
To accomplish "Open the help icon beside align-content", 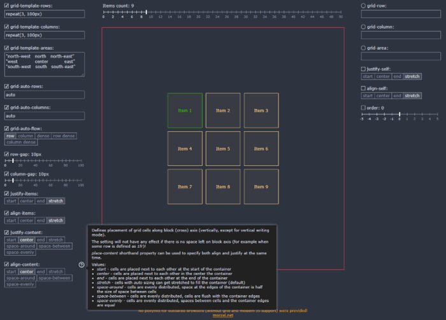I will click(x=82, y=265).
